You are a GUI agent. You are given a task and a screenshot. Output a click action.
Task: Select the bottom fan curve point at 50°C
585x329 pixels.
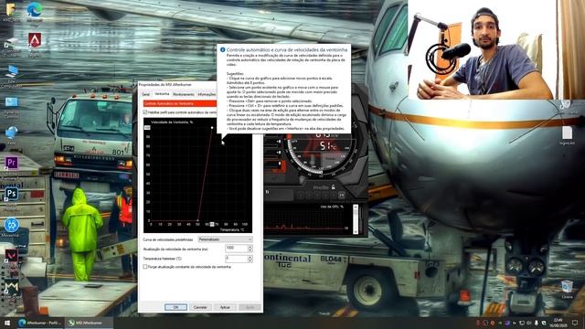point(197,220)
